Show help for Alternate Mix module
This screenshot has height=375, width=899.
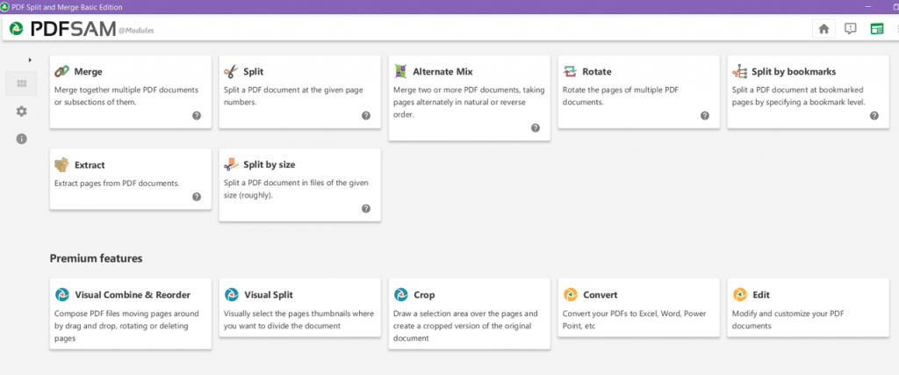coord(536,128)
